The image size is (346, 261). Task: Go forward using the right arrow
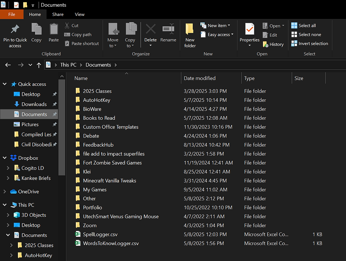20,65
